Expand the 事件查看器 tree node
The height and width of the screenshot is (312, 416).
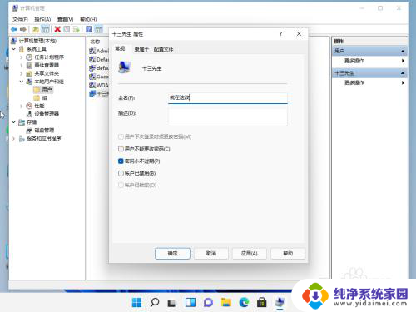click(x=22, y=66)
